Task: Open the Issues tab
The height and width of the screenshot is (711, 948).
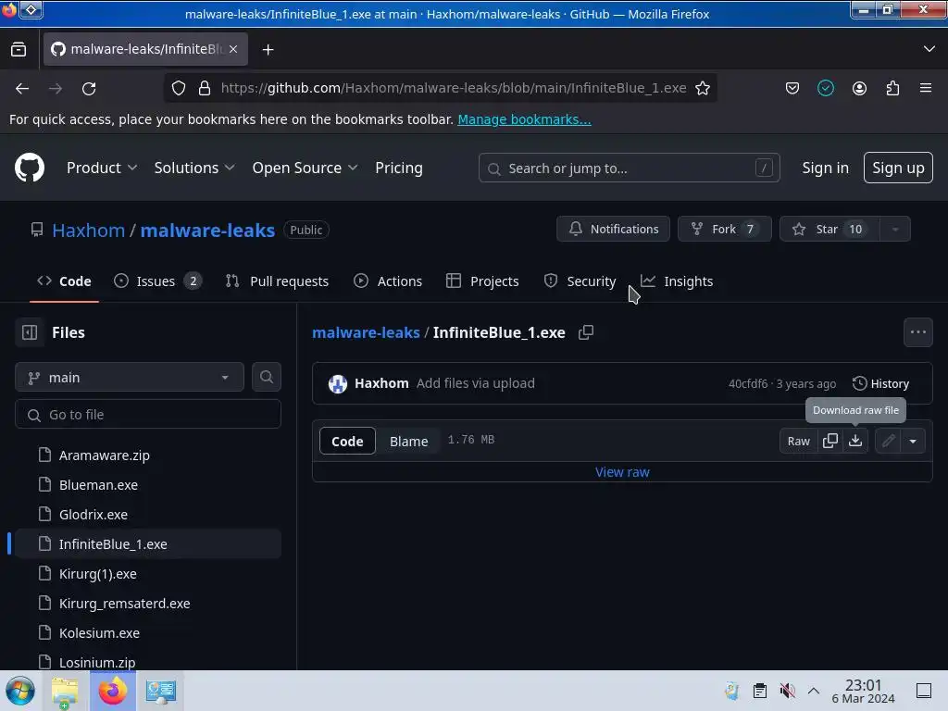Action: [x=157, y=281]
